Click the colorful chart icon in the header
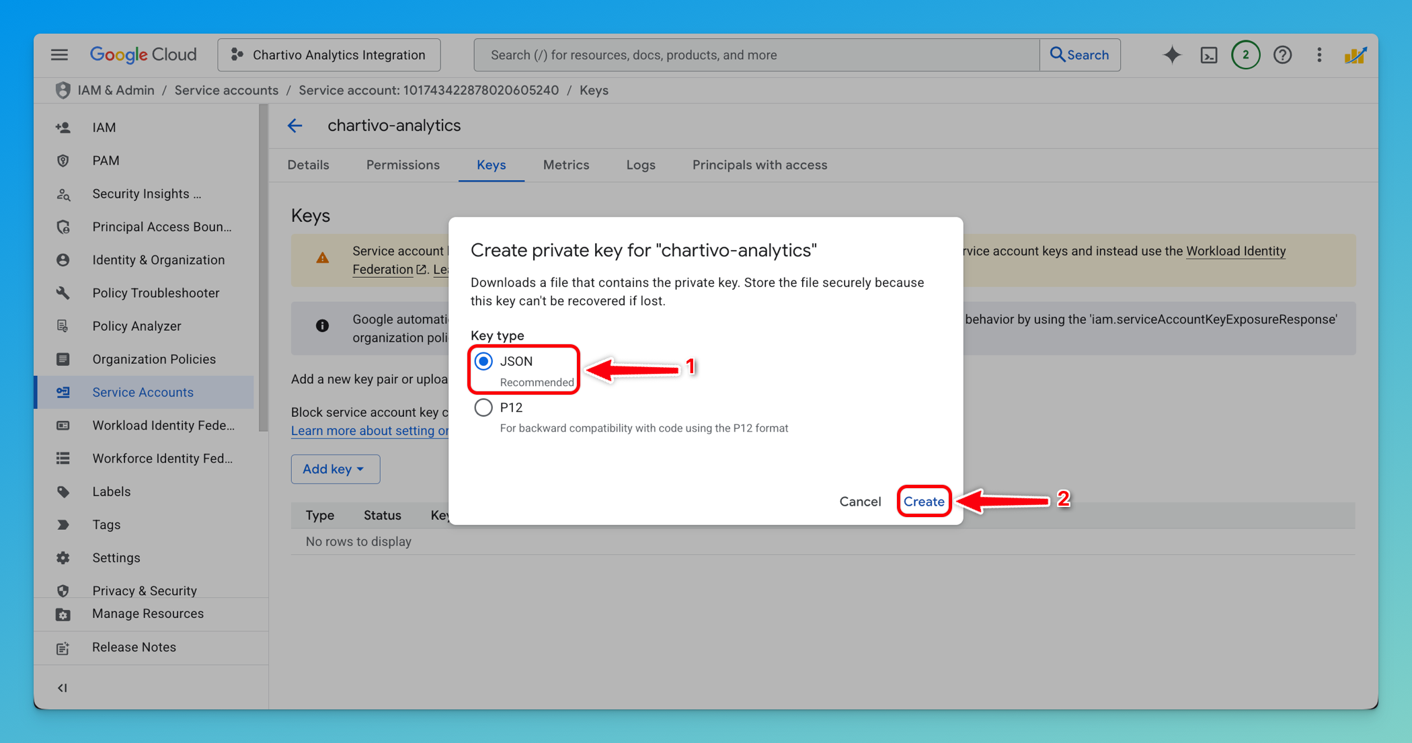 tap(1356, 54)
